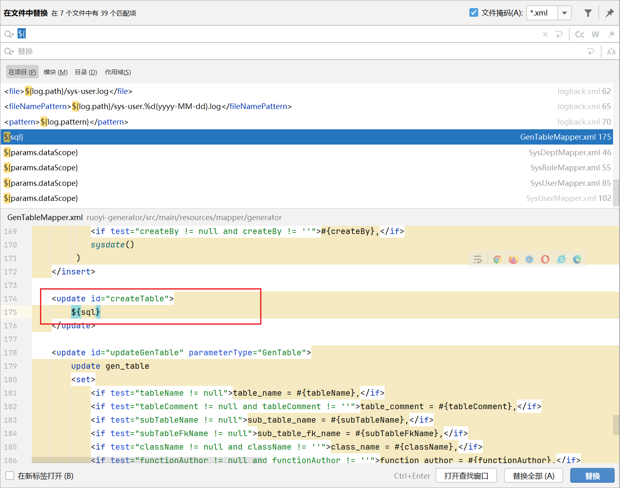This screenshot has width=620, height=488.
Task: Select logback.xml line 65 fileNamePattern result
Action: [307, 106]
